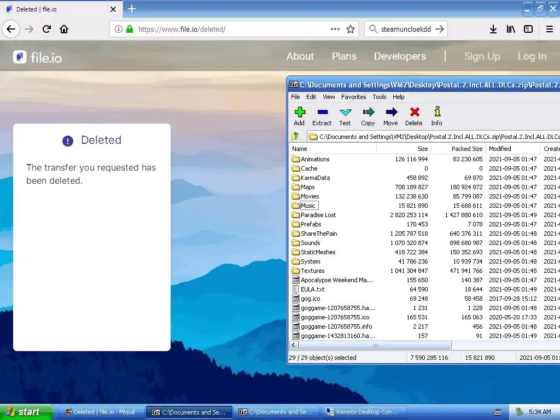The width and height of the screenshot is (560, 420).
Task: Click the green padlock security icon
Action: pyautogui.click(x=130, y=29)
